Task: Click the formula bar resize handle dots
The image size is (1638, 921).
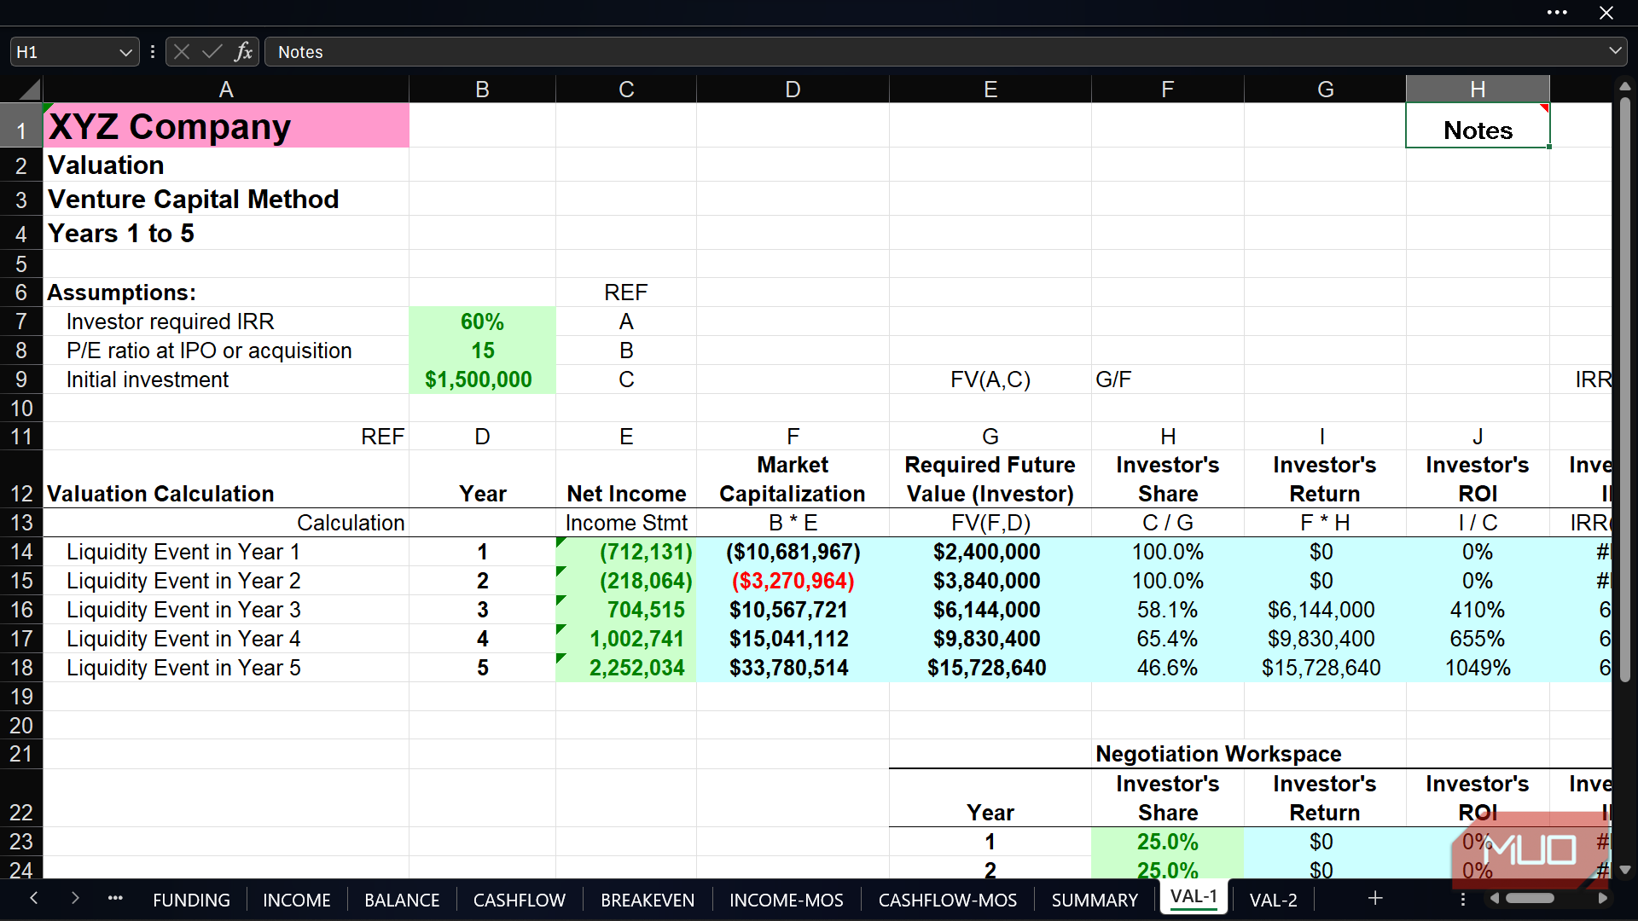Action: coord(153,52)
